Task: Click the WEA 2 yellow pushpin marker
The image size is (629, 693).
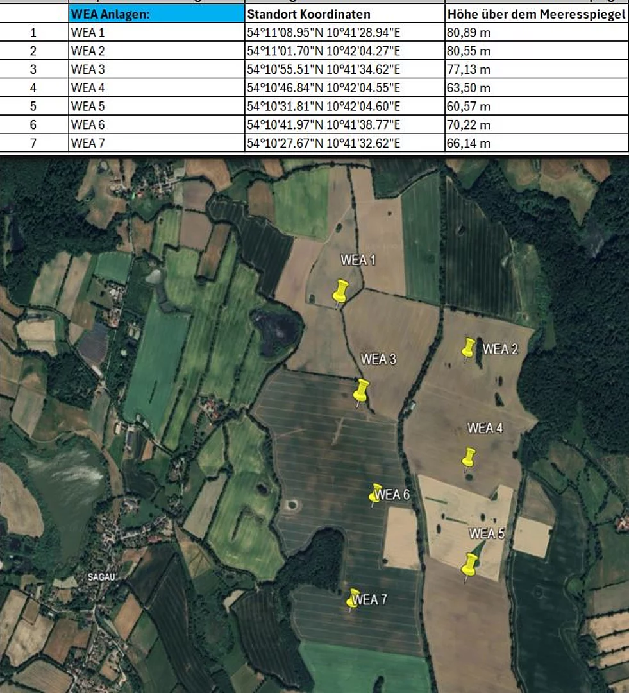Action: pyautogui.click(x=469, y=348)
